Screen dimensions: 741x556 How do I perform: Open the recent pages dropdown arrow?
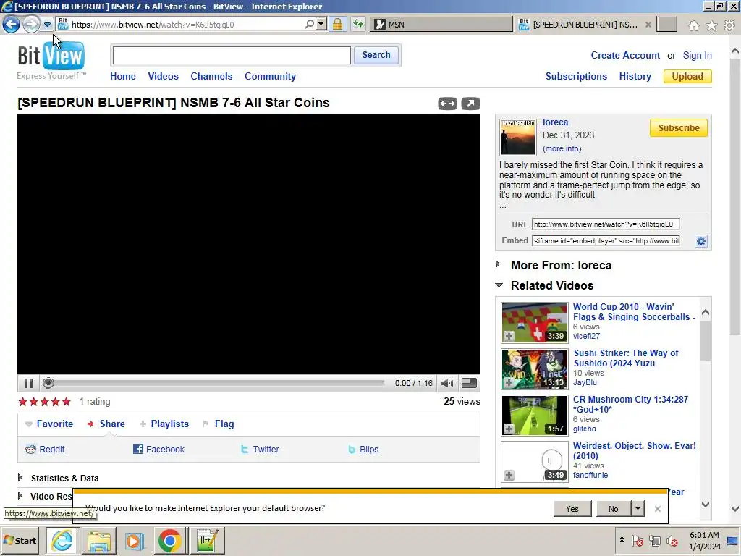(x=47, y=24)
